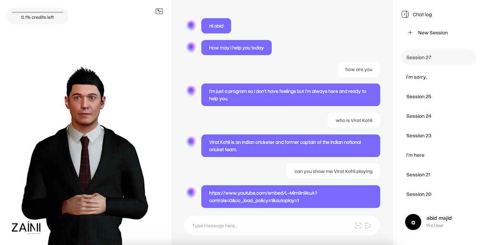This screenshot has height=245, width=491.
Task: Click the ZAINI logo
Action: pyautogui.click(x=26, y=227)
